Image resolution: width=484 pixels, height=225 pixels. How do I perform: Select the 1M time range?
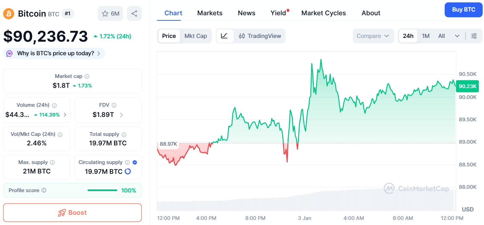[x=426, y=36]
